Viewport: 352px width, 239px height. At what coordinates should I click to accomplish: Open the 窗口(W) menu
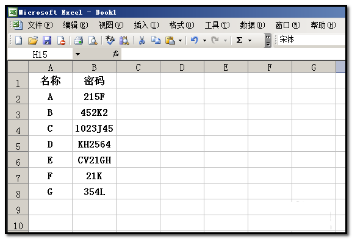click(x=288, y=25)
